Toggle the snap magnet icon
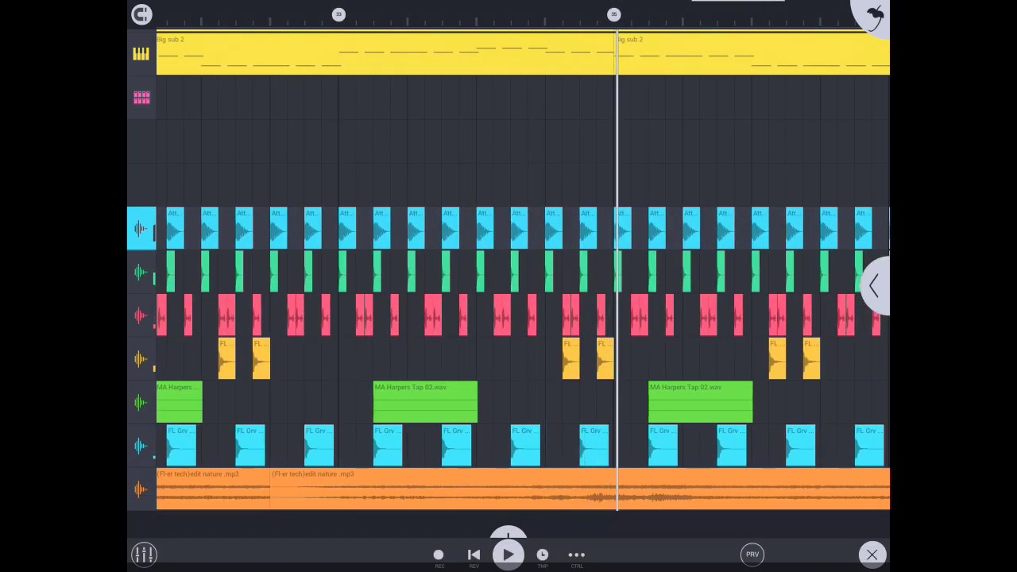Screen dimensions: 1017x572 pyautogui.click(x=141, y=14)
